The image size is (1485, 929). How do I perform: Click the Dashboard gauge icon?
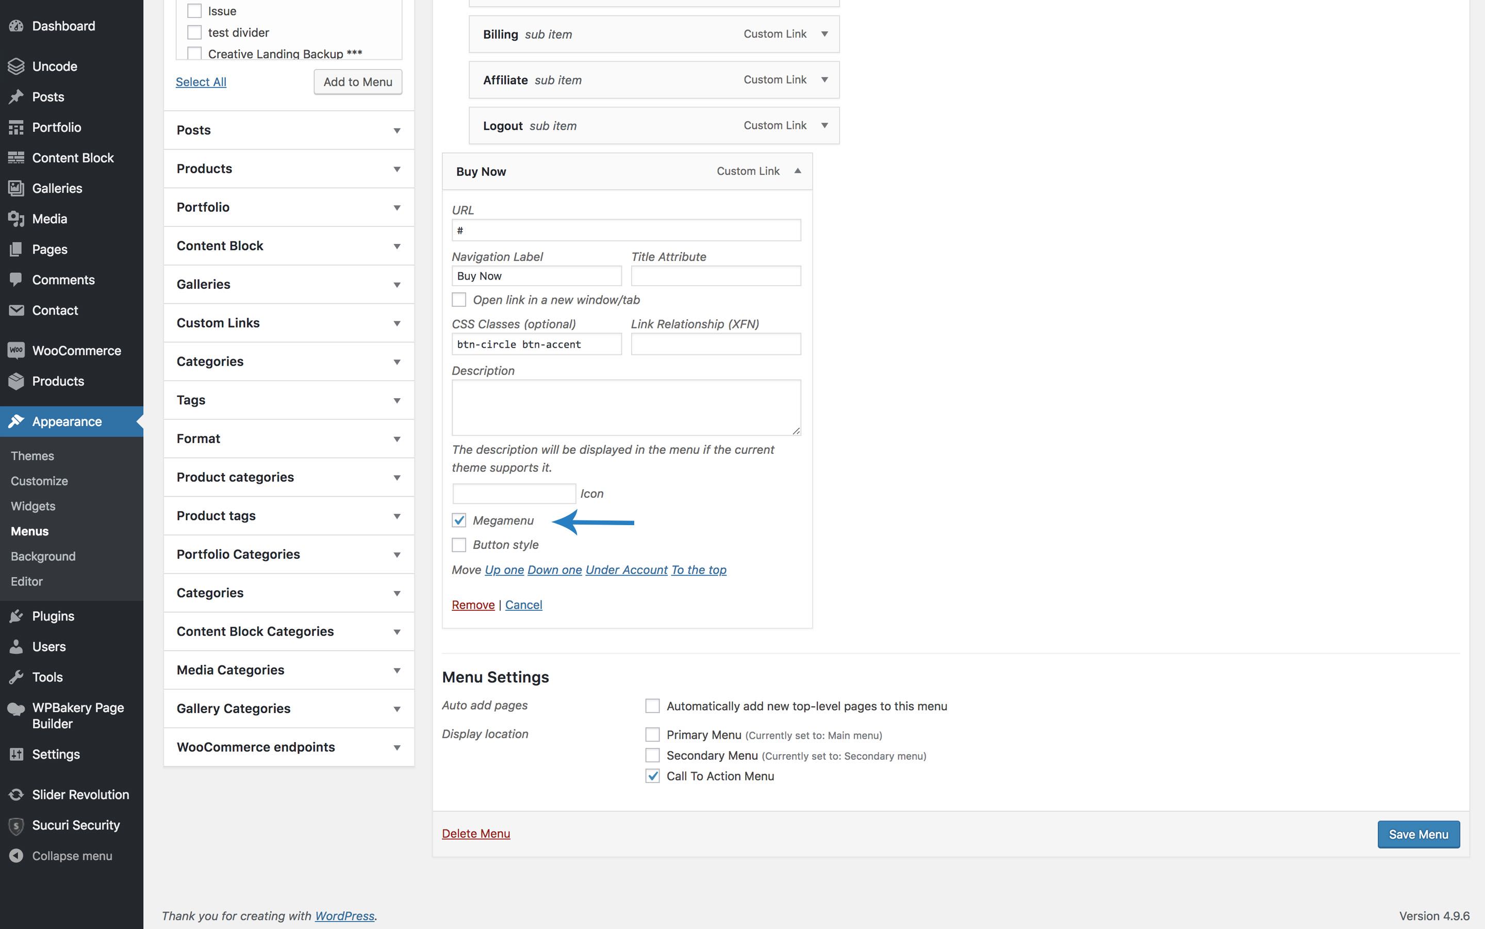pos(16,26)
